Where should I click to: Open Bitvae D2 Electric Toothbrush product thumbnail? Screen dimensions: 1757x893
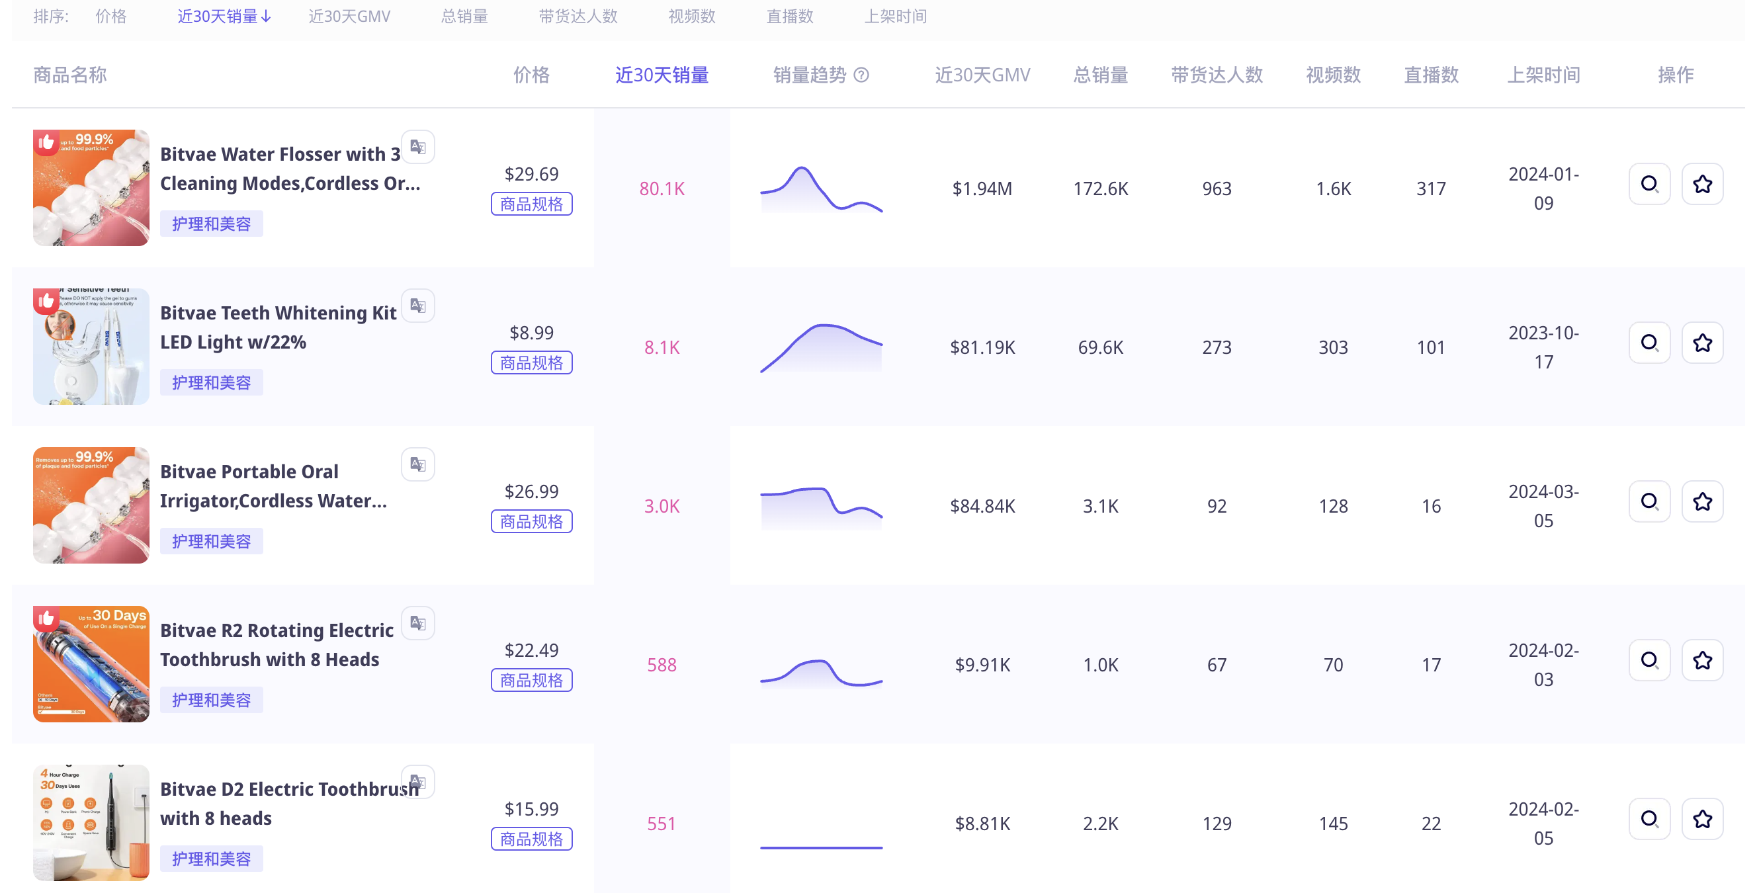91,822
